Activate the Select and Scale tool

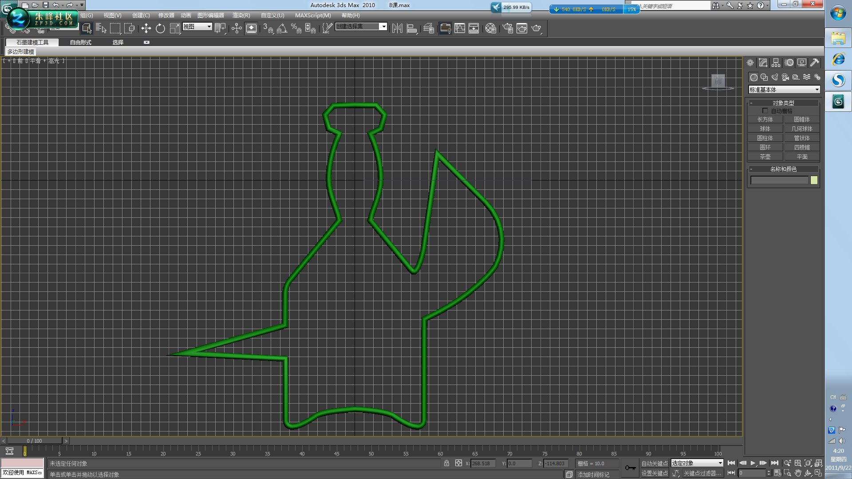(175, 28)
